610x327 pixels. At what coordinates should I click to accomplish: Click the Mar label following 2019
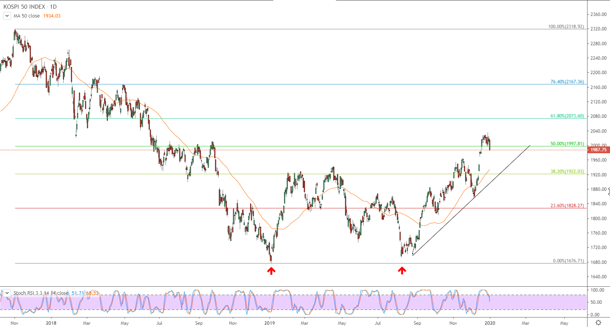[305, 323]
